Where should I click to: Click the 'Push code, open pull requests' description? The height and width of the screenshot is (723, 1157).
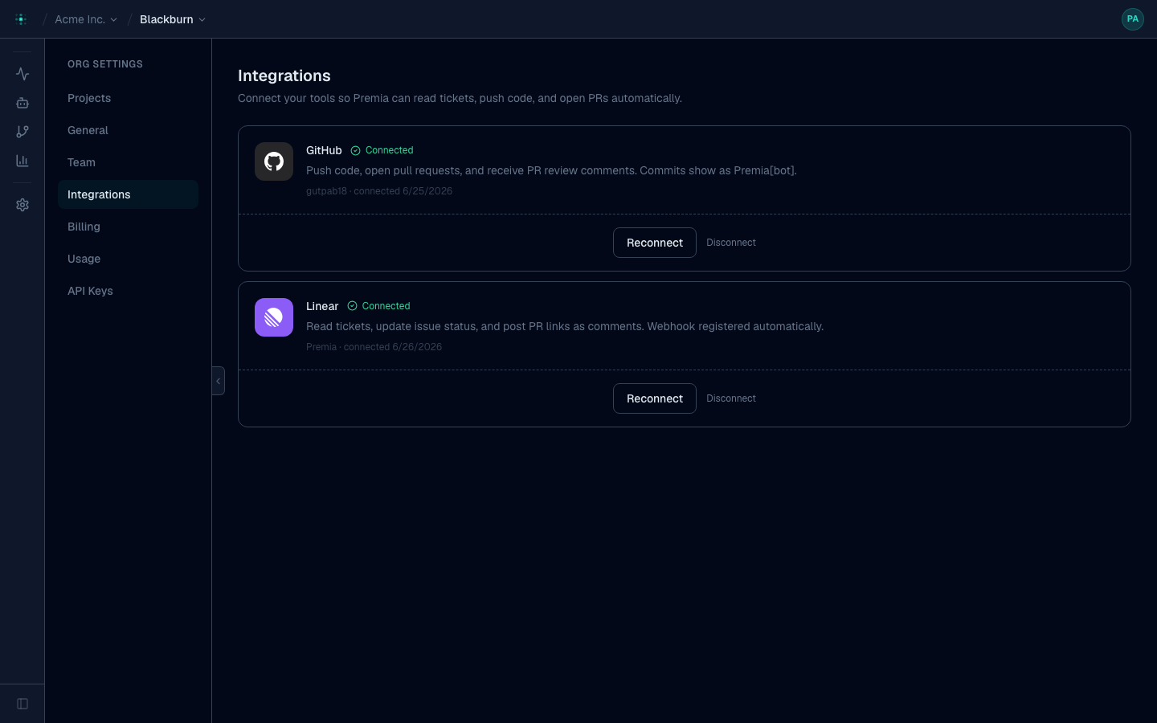(x=551, y=170)
